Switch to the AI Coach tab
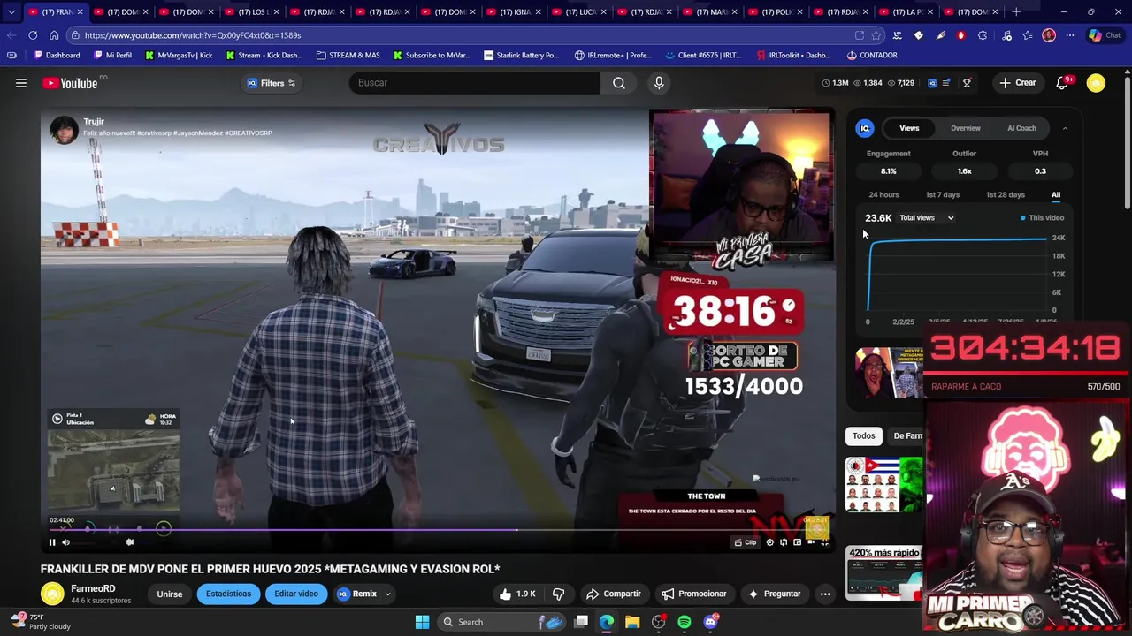Screen dimensions: 1132x636 pos(1021,128)
